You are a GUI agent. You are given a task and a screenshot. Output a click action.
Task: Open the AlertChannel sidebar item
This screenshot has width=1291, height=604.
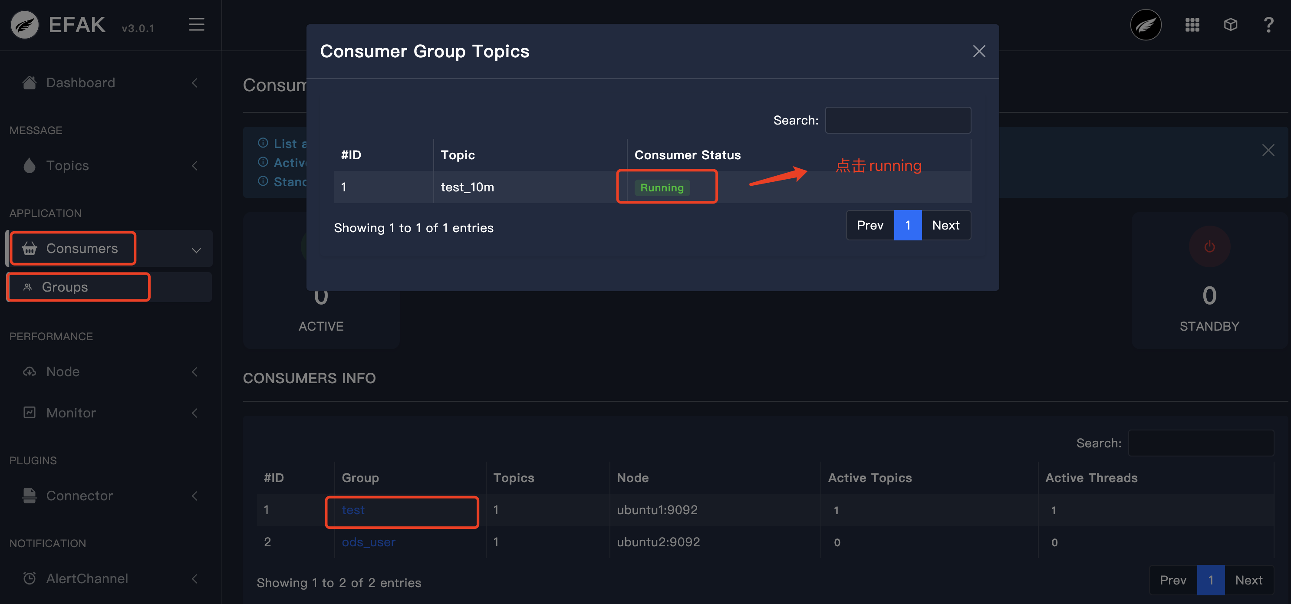click(x=87, y=578)
